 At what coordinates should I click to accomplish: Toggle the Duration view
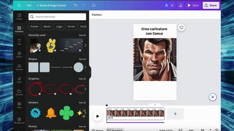coord(115,130)
